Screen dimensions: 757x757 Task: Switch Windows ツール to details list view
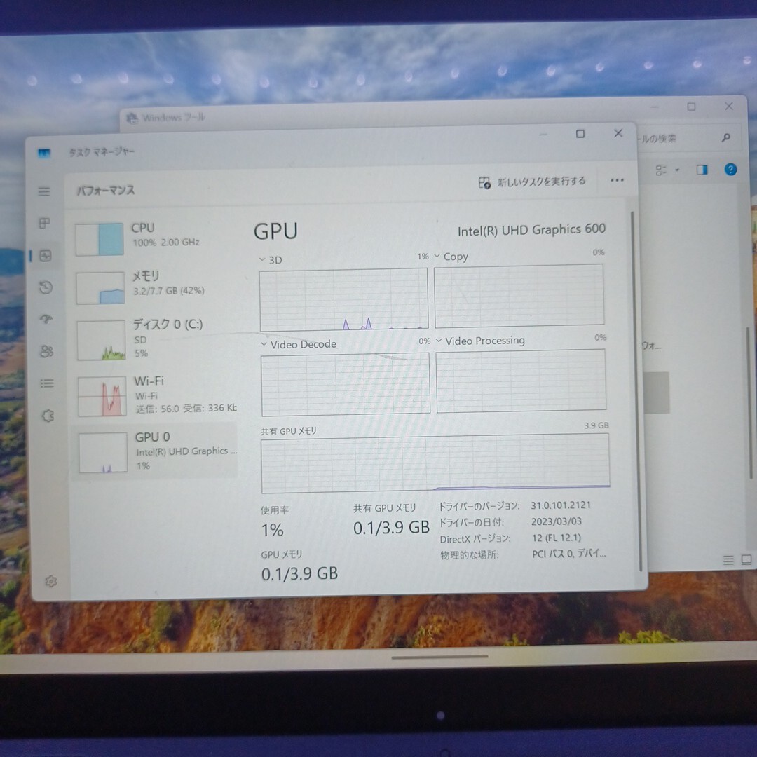coord(728,560)
